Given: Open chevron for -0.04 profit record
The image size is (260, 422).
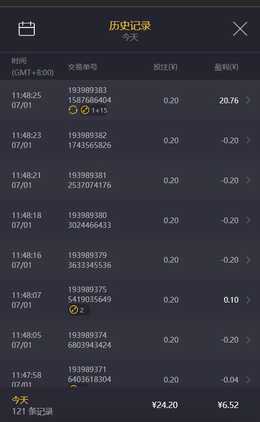Looking at the screenshot, I should coord(249,380).
